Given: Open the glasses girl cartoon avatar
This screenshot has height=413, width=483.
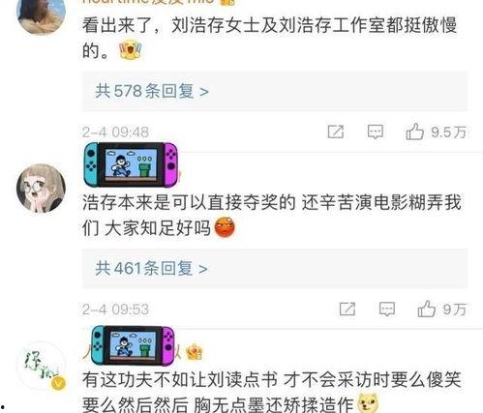Looking at the screenshot, I should (x=41, y=189).
